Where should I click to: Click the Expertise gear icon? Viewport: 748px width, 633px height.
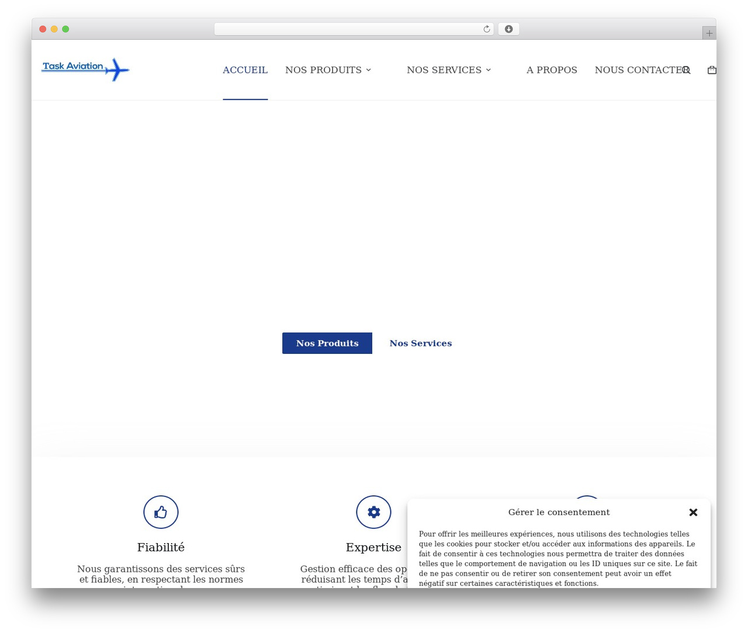373,512
